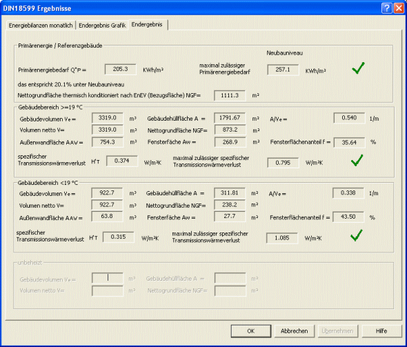Click the unbeheizt Gebäudevolumen Ve empty field
This screenshot has width=407, height=347.
[x=108, y=278]
